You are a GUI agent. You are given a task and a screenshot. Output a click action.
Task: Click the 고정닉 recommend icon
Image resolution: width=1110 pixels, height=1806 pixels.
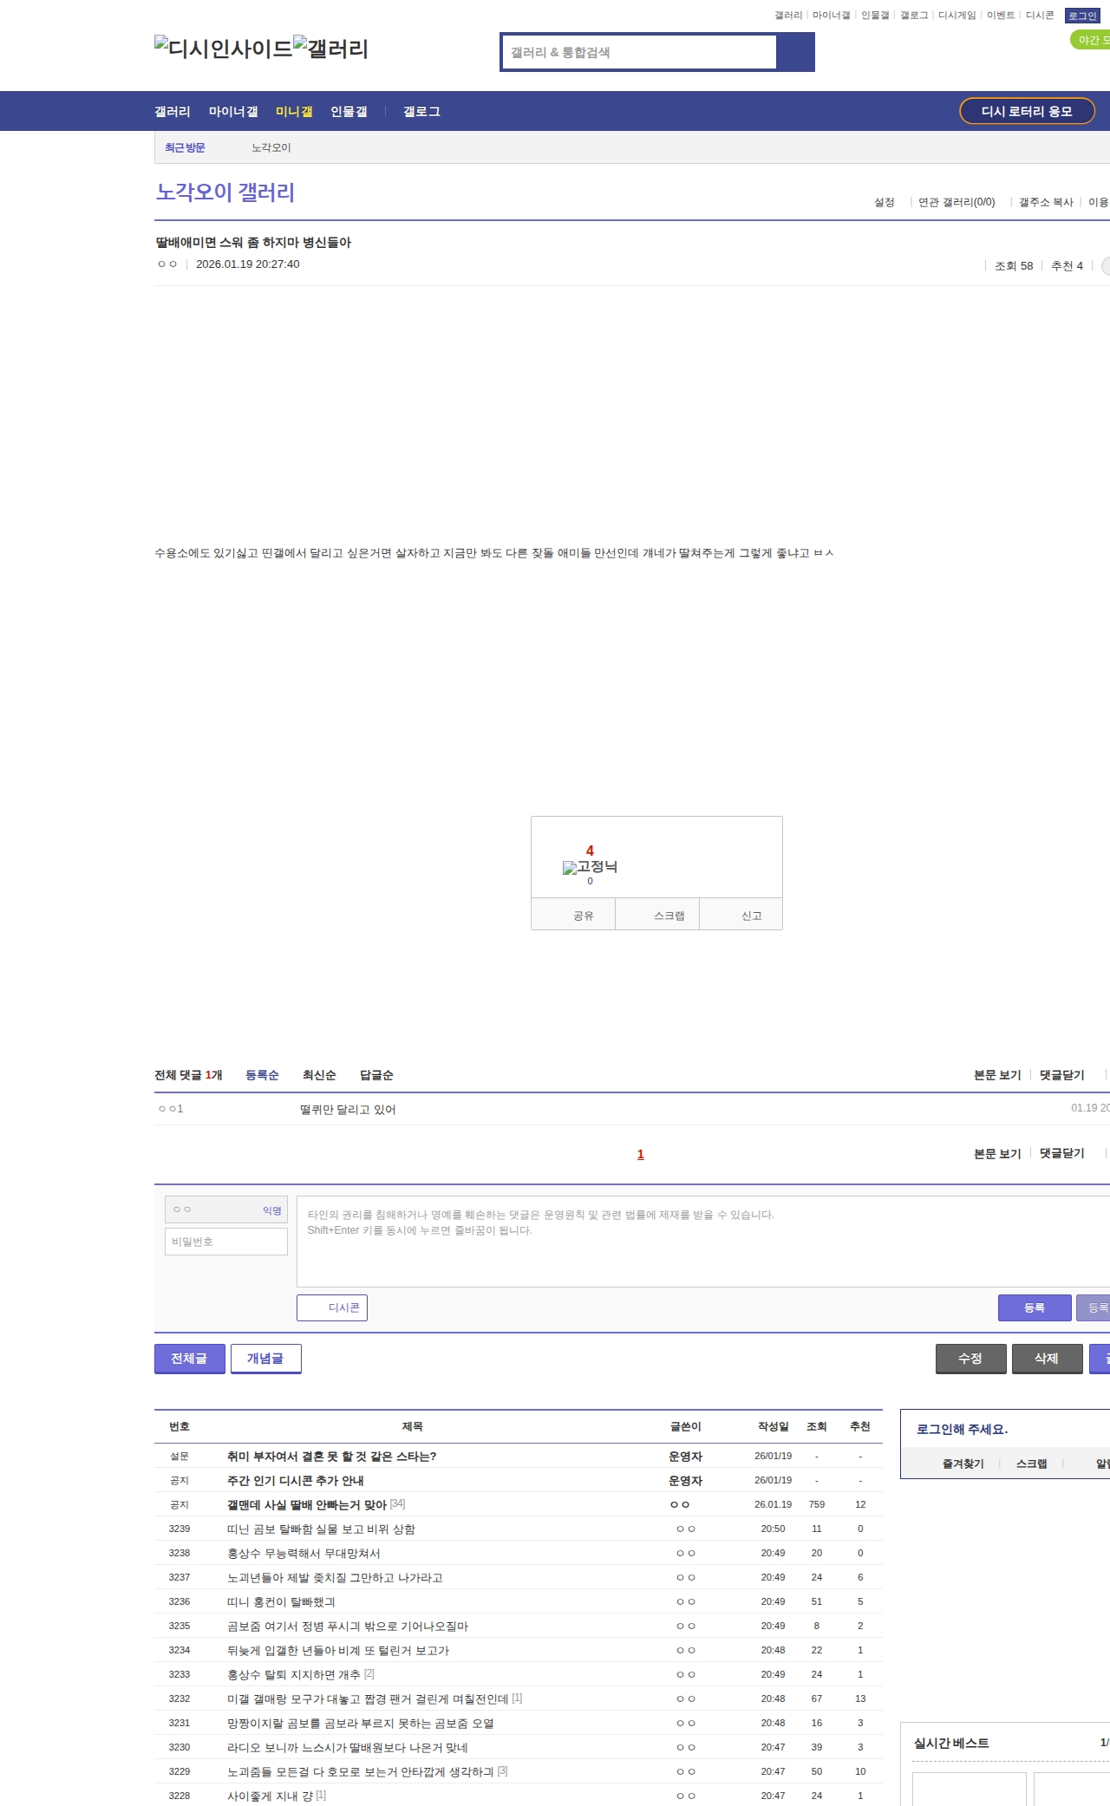[590, 867]
